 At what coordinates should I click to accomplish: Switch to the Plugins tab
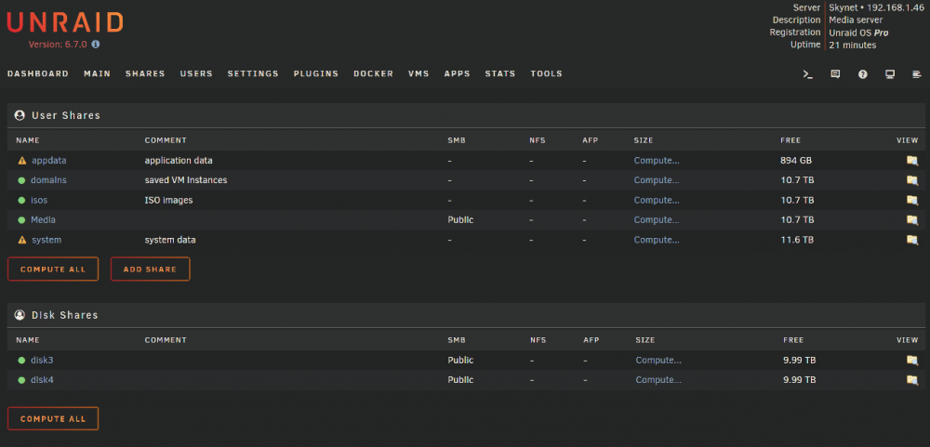coord(315,74)
